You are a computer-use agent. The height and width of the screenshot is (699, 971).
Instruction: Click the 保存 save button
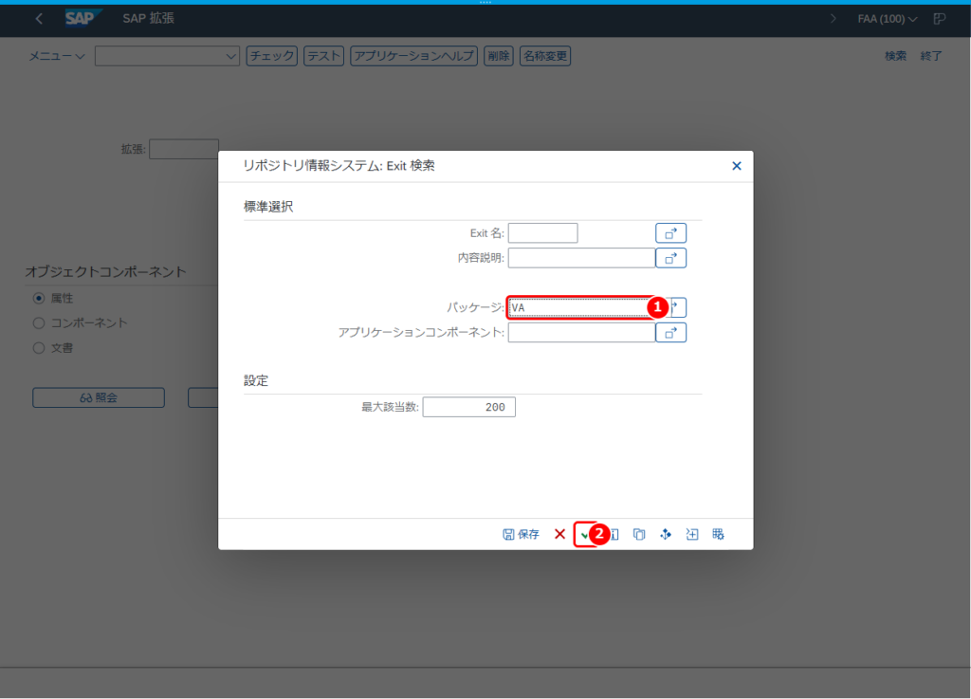pos(521,534)
